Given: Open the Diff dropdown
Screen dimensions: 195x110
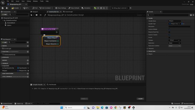Looking at the screenshot, I should [x=26, y=8].
